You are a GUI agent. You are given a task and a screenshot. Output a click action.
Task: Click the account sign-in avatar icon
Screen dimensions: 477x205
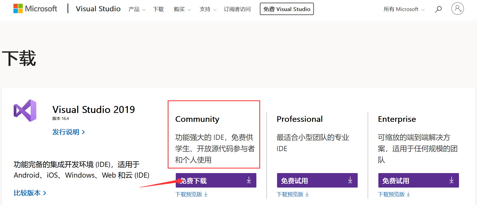pos(457,9)
